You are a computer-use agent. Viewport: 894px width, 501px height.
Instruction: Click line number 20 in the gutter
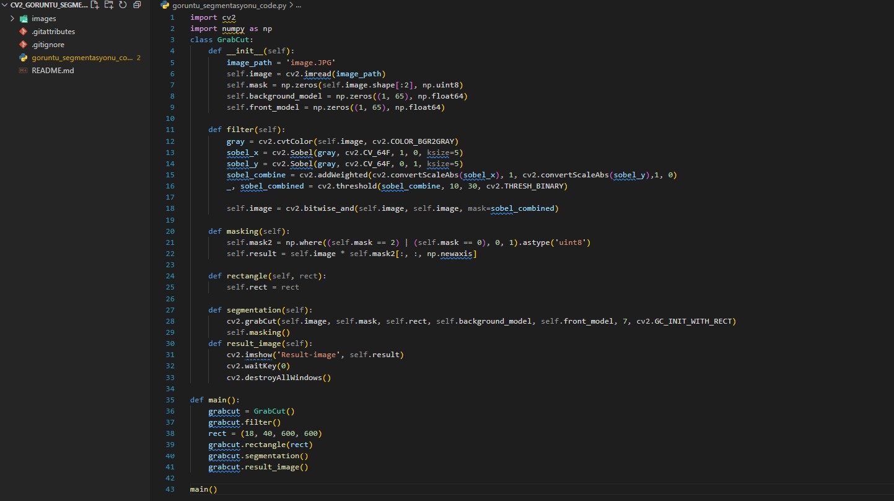171,231
